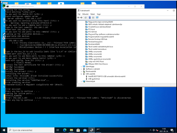This screenshot has height=133, width=177.
Task: Click the Videokártyák display icon
Action: pyautogui.click(x=84, y=81)
